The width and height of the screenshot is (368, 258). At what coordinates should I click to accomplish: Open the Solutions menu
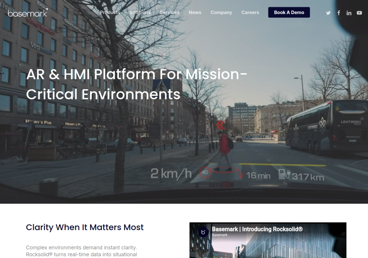(x=140, y=13)
